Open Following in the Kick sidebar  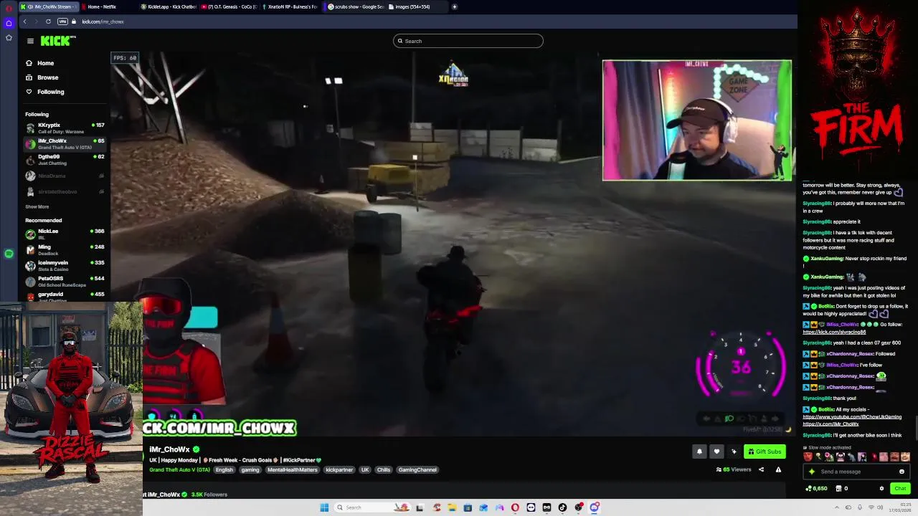click(45, 92)
